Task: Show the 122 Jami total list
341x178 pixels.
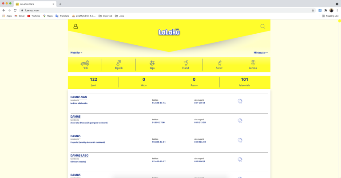Action: click(94, 82)
